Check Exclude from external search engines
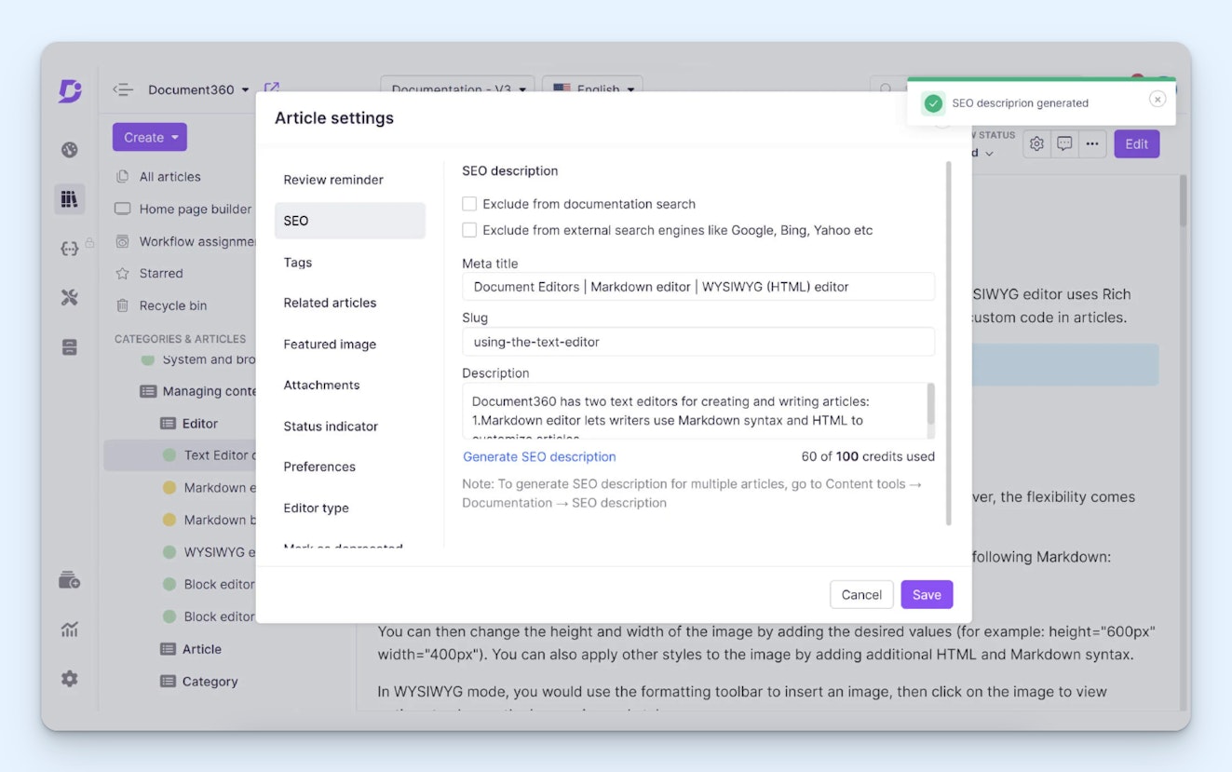Image resolution: width=1232 pixels, height=772 pixels. click(469, 230)
